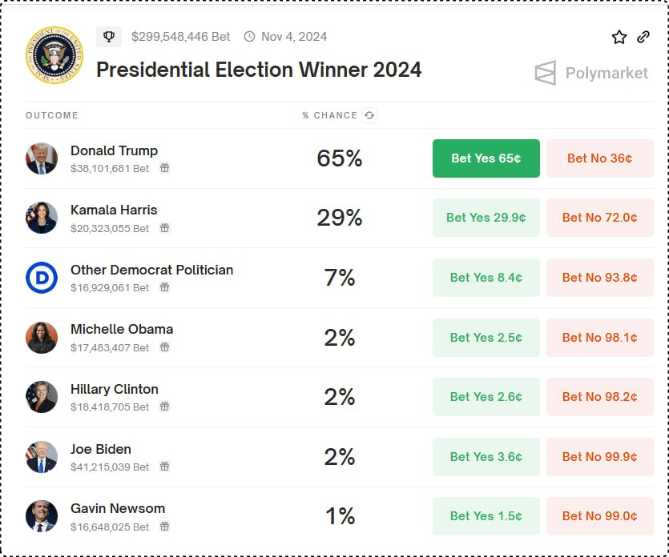Click the trophy icon near bet total
This screenshot has width=669, height=557.
click(109, 37)
